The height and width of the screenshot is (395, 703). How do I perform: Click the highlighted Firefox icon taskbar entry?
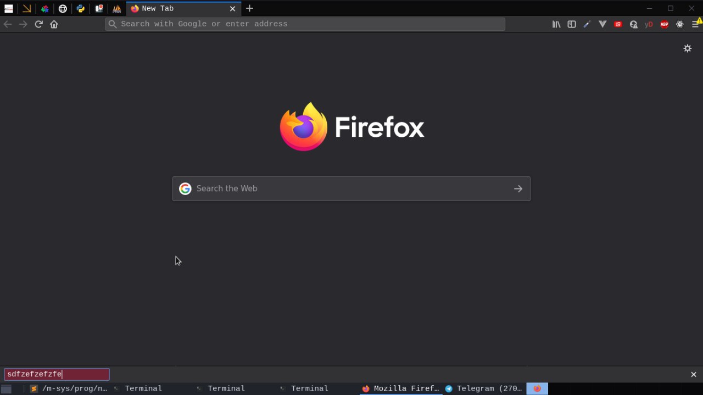click(537, 388)
